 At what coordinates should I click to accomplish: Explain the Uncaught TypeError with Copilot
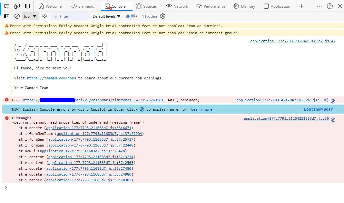pos(333,119)
